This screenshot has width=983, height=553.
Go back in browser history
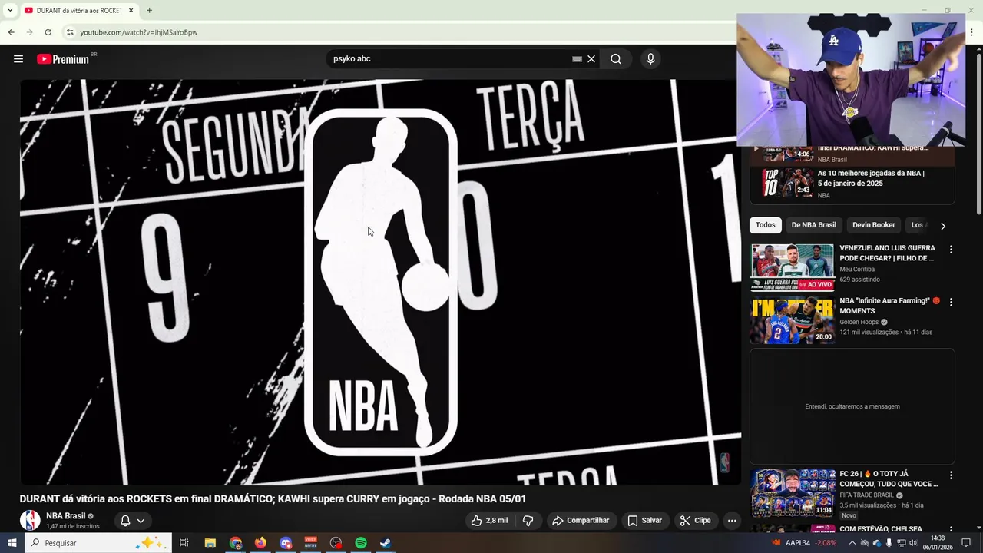point(11,32)
